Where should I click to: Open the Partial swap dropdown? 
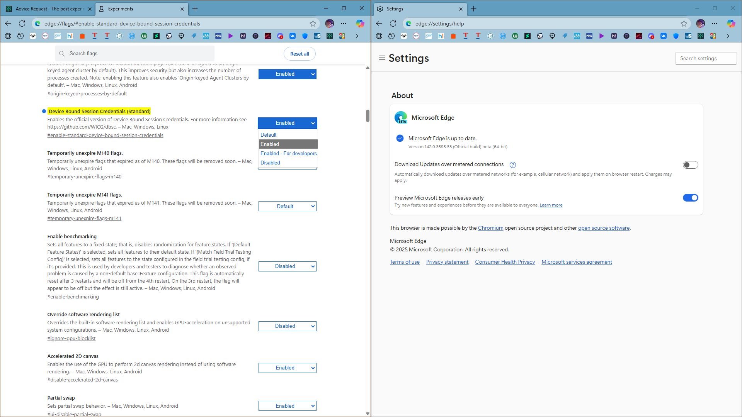pyautogui.click(x=288, y=406)
